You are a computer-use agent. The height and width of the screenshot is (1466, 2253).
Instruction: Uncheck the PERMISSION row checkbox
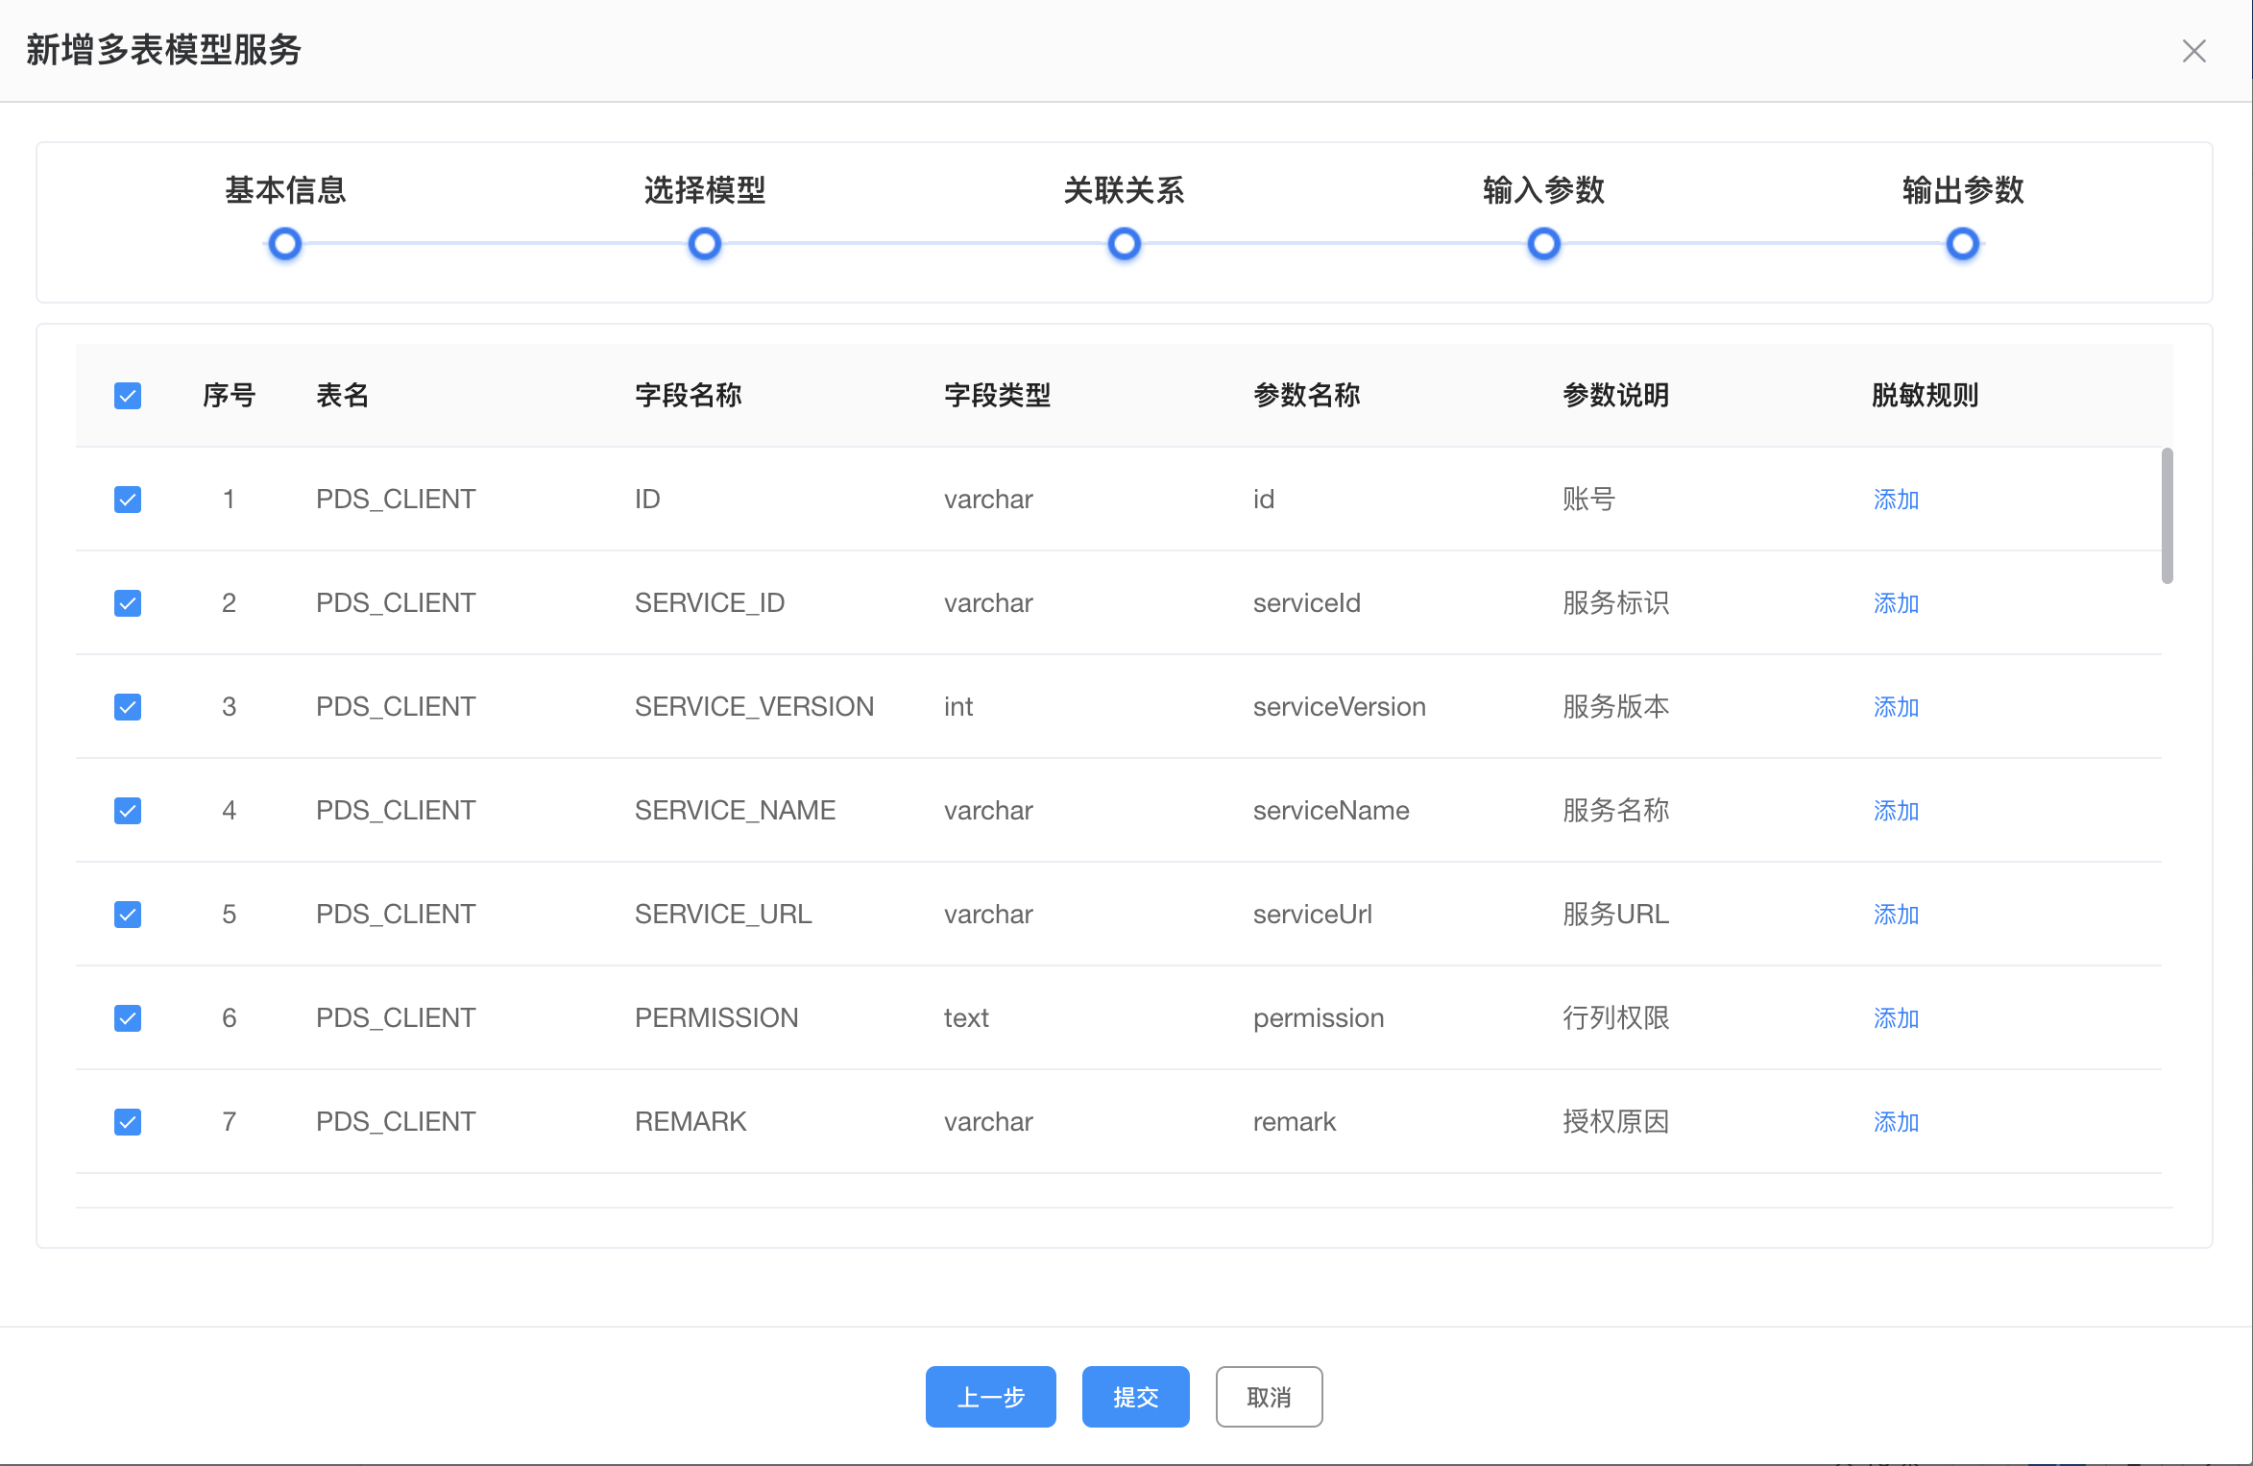[128, 1018]
